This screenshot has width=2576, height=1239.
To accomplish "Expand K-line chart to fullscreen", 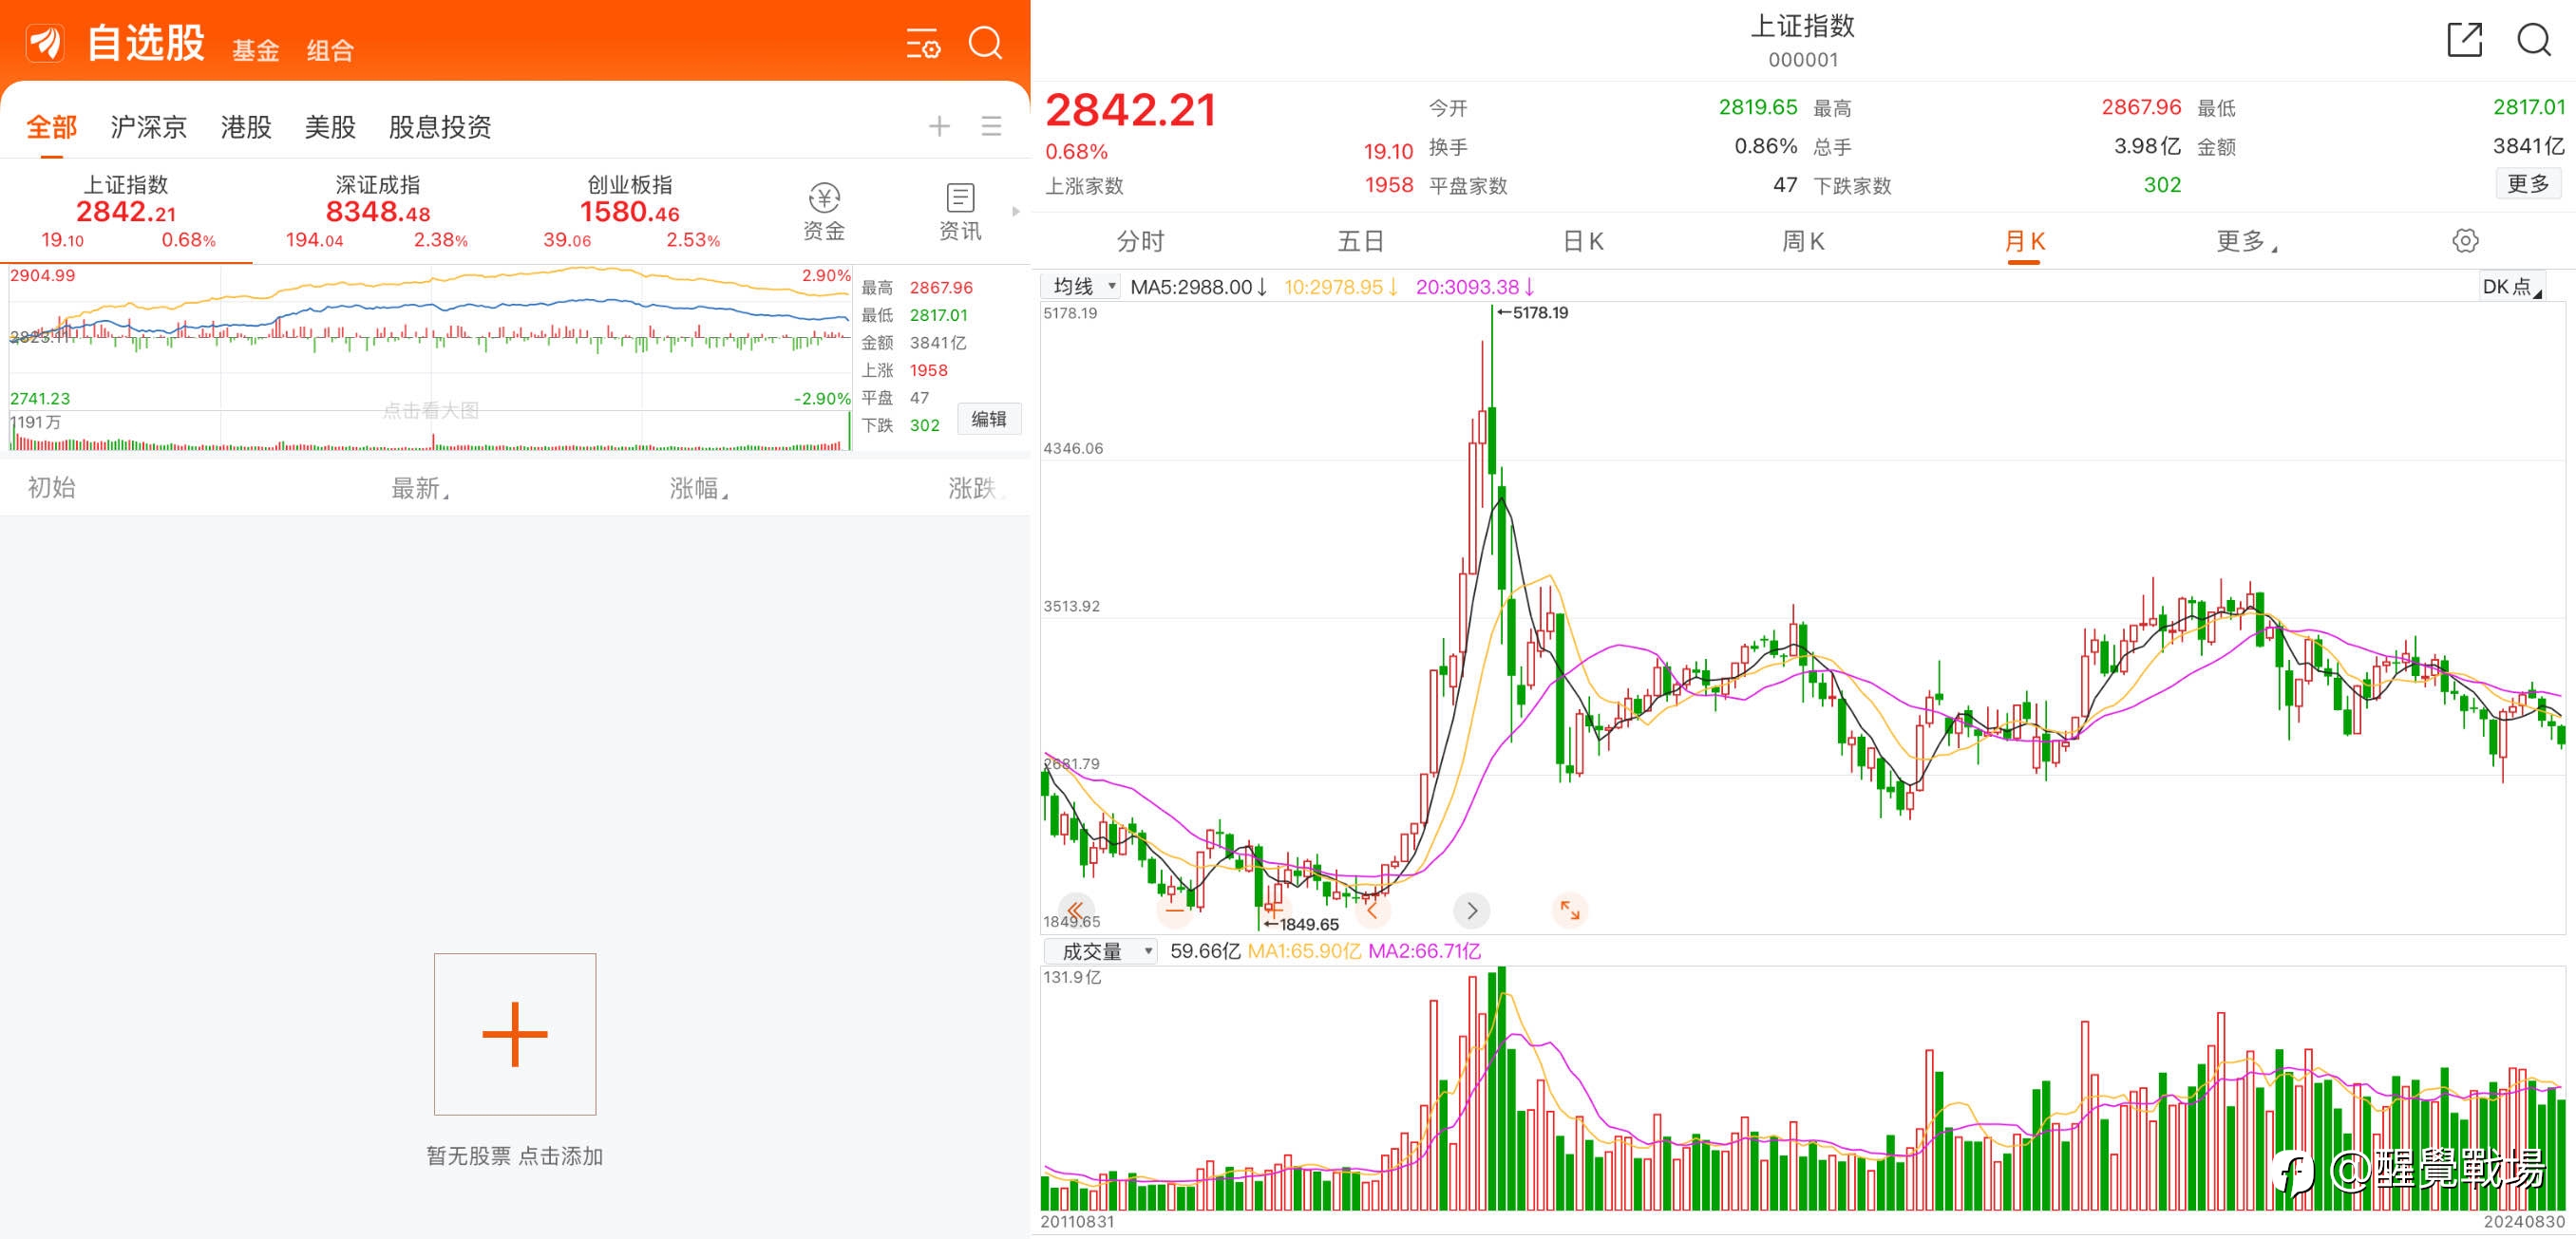I will point(1570,910).
